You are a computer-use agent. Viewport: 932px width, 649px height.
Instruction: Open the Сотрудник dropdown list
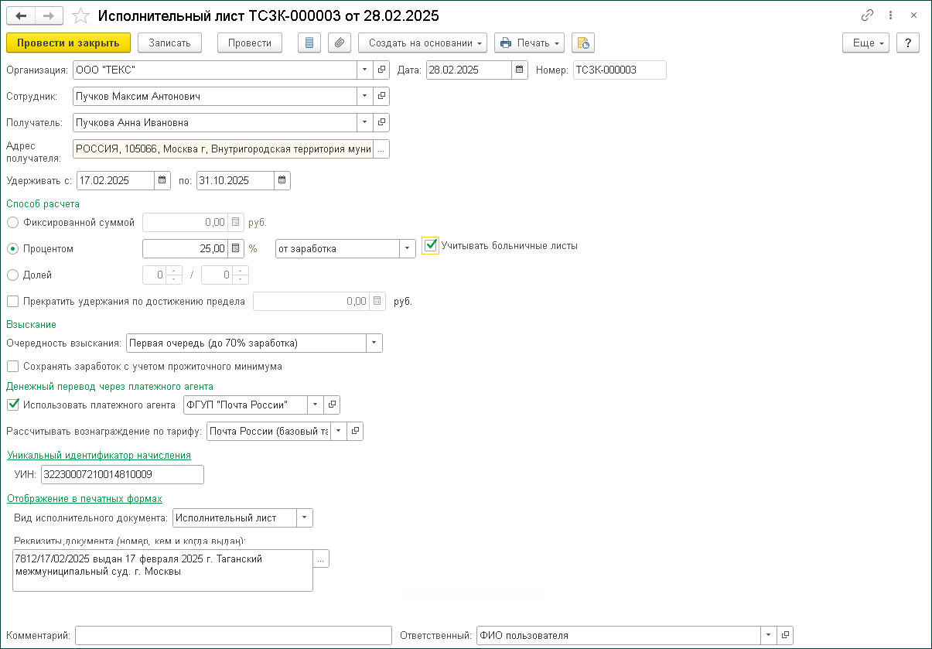point(364,96)
